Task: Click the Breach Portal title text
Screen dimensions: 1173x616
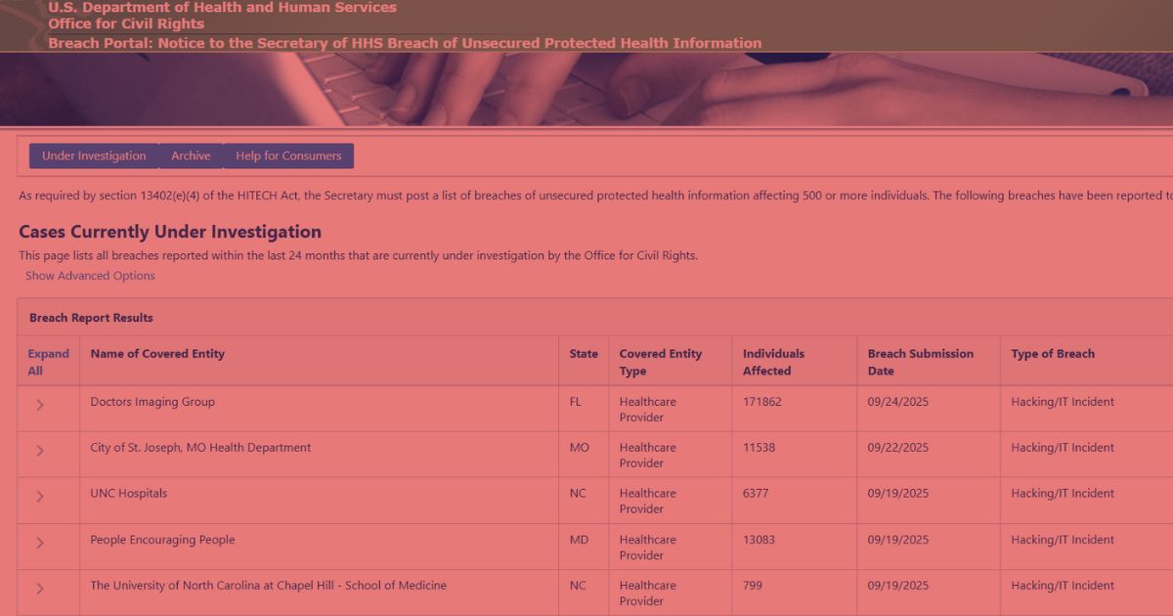Action: [x=405, y=43]
